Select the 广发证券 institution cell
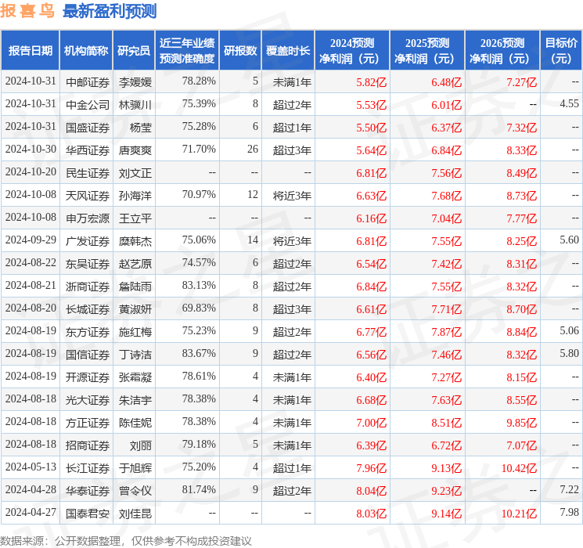 (88, 240)
